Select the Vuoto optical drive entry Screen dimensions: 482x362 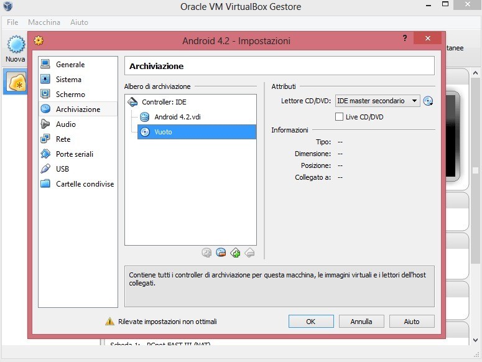[x=163, y=132]
